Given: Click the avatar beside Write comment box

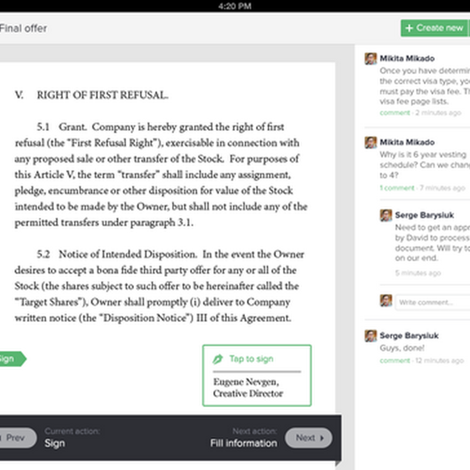Looking at the screenshot, I should click(386, 301).
